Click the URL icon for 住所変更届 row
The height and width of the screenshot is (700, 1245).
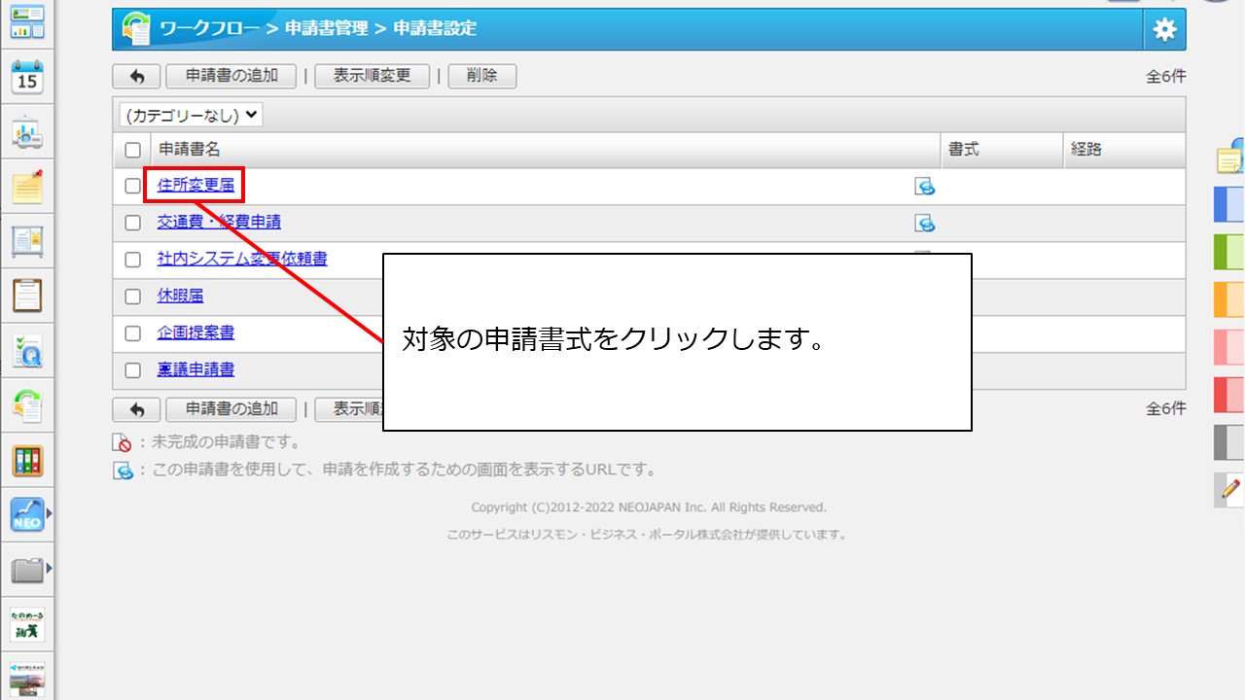tap(925, 187)
